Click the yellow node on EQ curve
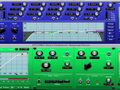Screen dimensions: 120x90 pyautogui.click(x=70, y=31)
